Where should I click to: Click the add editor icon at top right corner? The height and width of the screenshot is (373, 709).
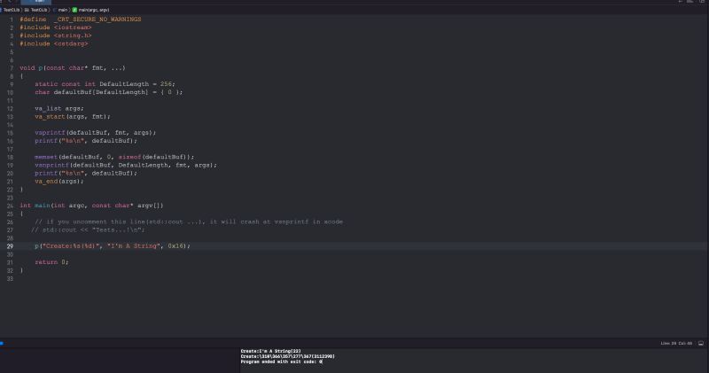tap(702, 2)
